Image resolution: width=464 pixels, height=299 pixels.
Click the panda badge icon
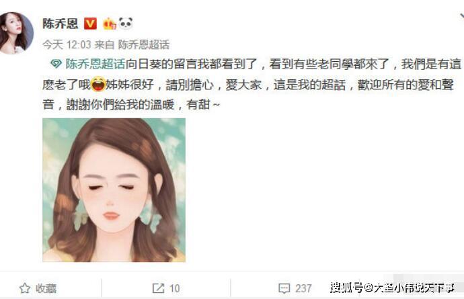pos(126,23)
